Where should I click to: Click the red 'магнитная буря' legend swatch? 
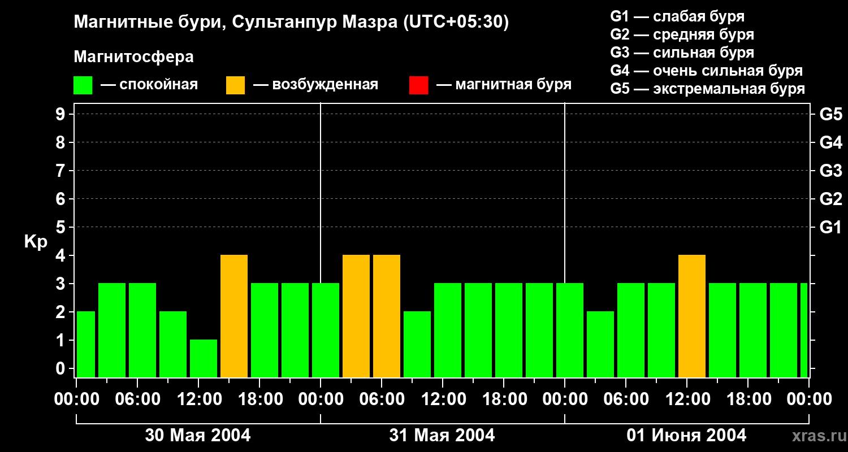(419, 85)
